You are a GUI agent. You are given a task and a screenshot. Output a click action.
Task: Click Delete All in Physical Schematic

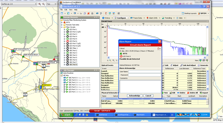click(x=192, y=93)
